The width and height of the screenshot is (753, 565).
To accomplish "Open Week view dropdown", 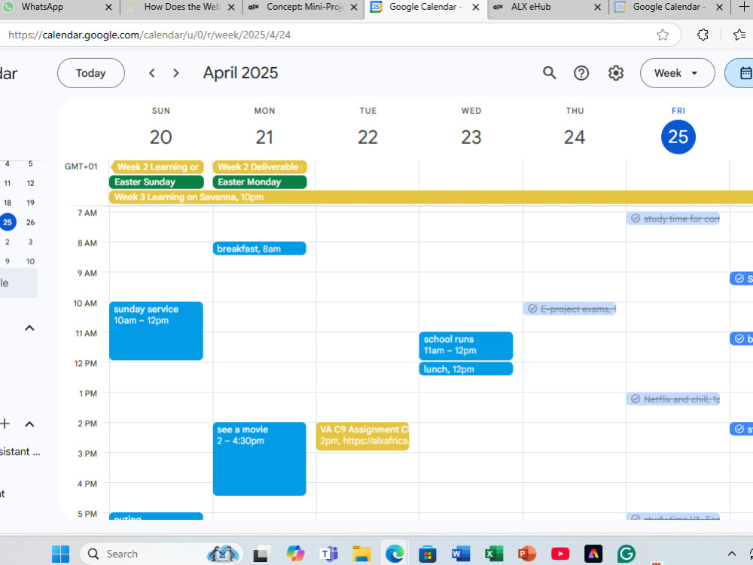I will pos(677,73).
